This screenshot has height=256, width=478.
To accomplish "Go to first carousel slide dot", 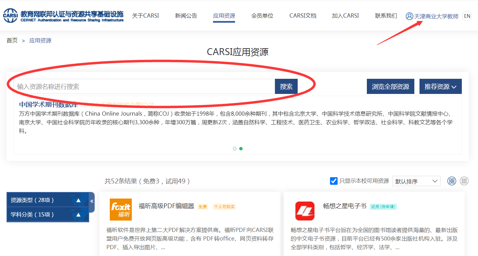I will pos(235,149).
